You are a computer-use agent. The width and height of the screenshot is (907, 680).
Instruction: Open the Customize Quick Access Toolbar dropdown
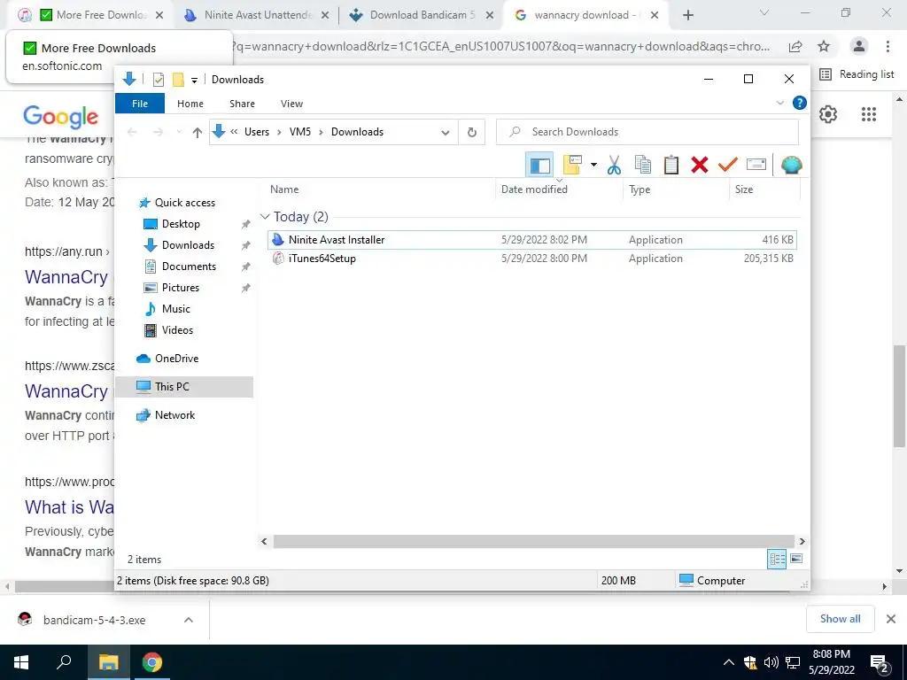click(x=194, y=80)
